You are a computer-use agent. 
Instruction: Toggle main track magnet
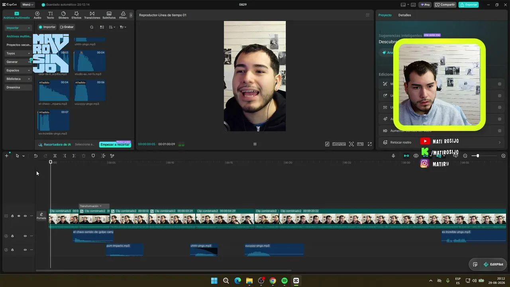[x=406, y=156]
